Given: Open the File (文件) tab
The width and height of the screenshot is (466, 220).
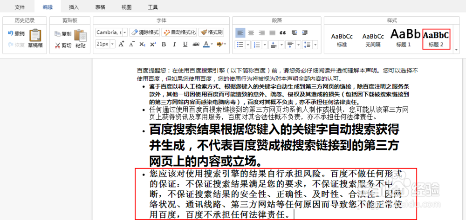Looking at the screenshot, I should [20, 7].
